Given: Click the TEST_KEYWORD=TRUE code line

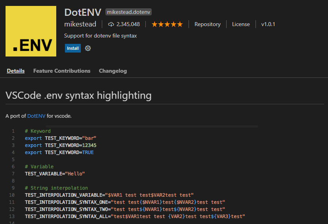Looking at the screenshot, I should [x=59, y=152].
